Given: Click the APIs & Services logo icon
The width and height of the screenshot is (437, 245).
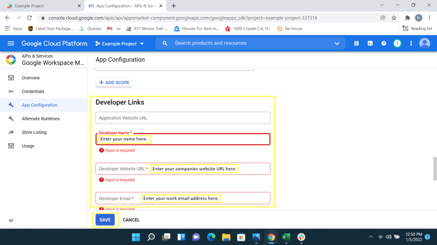Looking at the screenshot, I should click(11, 60).
